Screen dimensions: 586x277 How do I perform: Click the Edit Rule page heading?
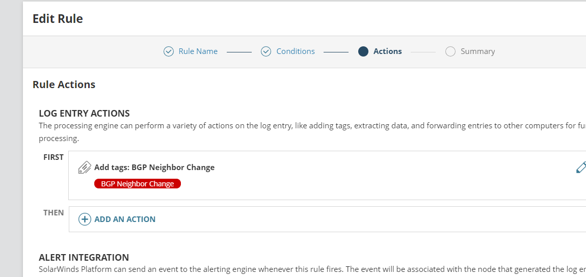[58, 19]
